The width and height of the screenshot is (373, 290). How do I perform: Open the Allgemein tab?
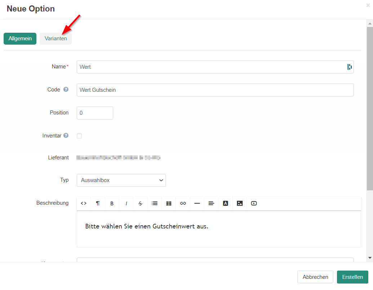click(20, 38)
